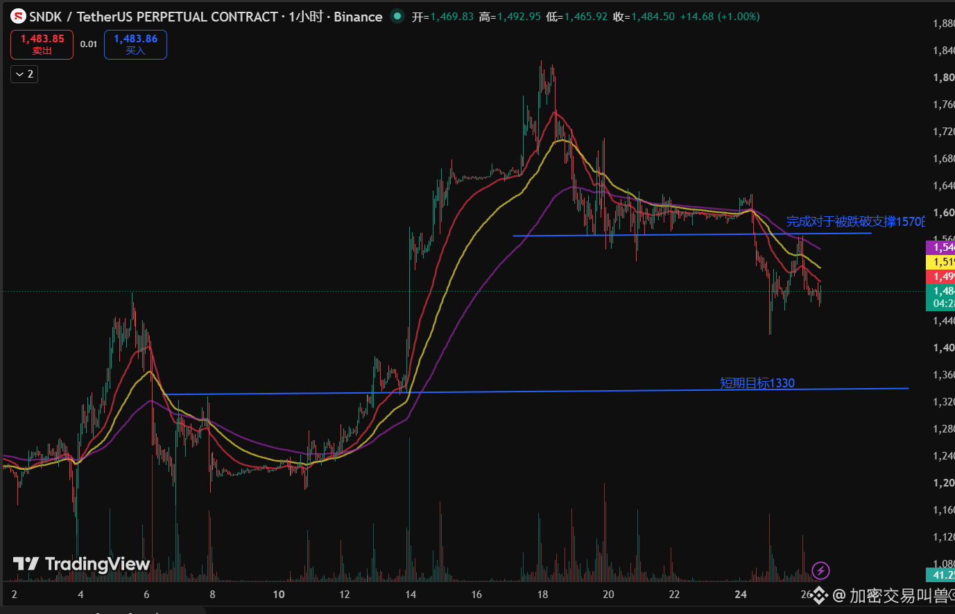Click date label 22 on the time axis
The width and height of the screenshot is (955, 614).
pyautogui.click(x=674, y=595)
